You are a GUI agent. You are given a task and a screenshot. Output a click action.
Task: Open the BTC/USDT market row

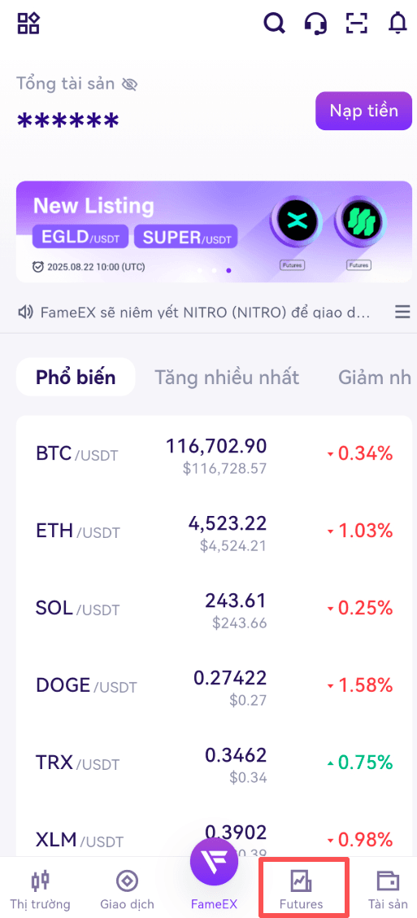click(214, 454)
